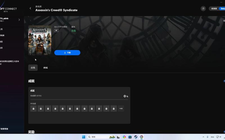Click the Assassin's Creed® Syndicate title

[57, 10]
